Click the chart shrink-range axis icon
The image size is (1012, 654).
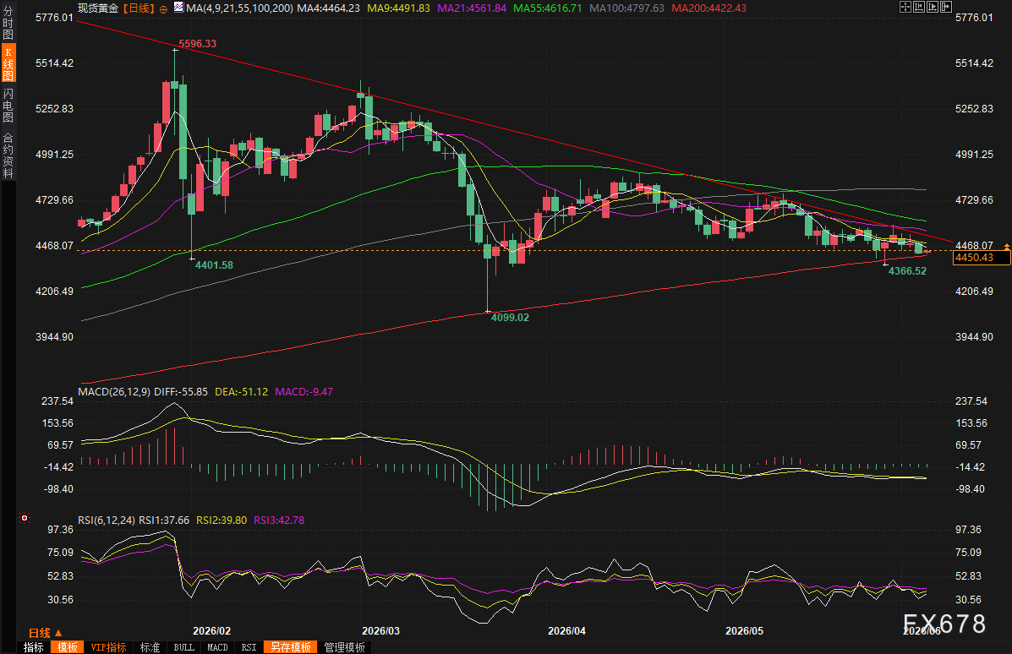pos(919,7)
